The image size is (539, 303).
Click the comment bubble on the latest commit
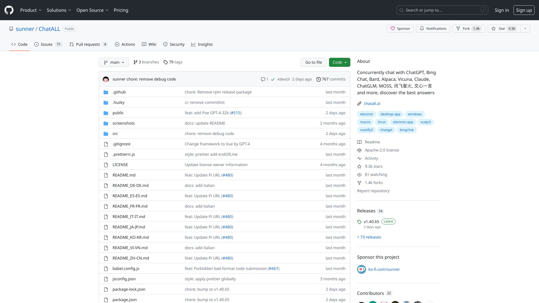[x=263, y=79]
